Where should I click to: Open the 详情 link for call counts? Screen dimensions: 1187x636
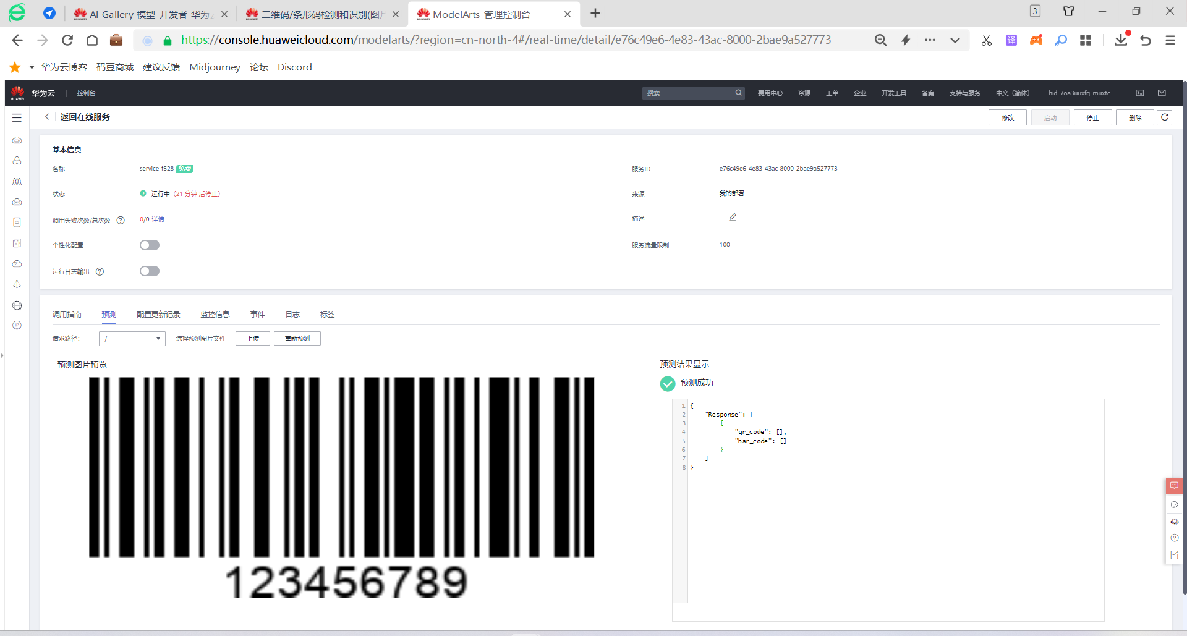click(158, 219)
